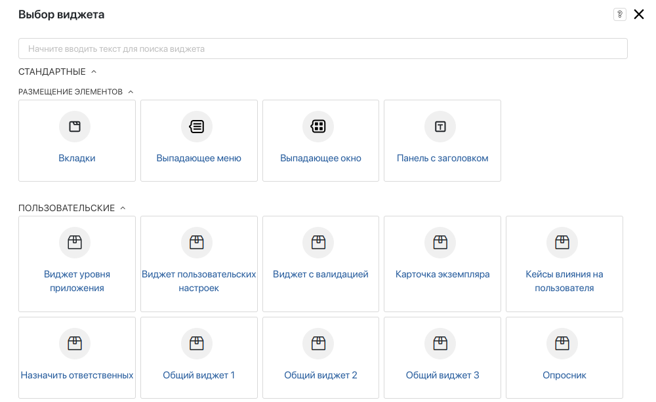
Task: Close the Выбор виджета dialog
Action: point(639,14)
